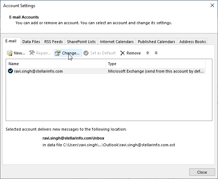The height and width of the screenshot is (179, 218).
Task: Click the Set as Default label
Action: tap(103, 53)
